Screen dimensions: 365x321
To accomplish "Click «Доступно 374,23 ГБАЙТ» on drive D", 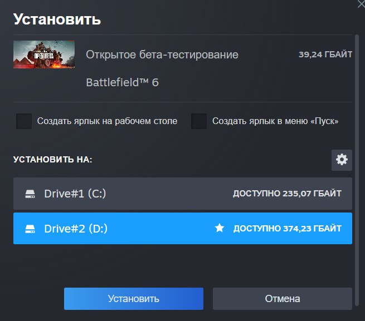I will [x=287, y=229].
